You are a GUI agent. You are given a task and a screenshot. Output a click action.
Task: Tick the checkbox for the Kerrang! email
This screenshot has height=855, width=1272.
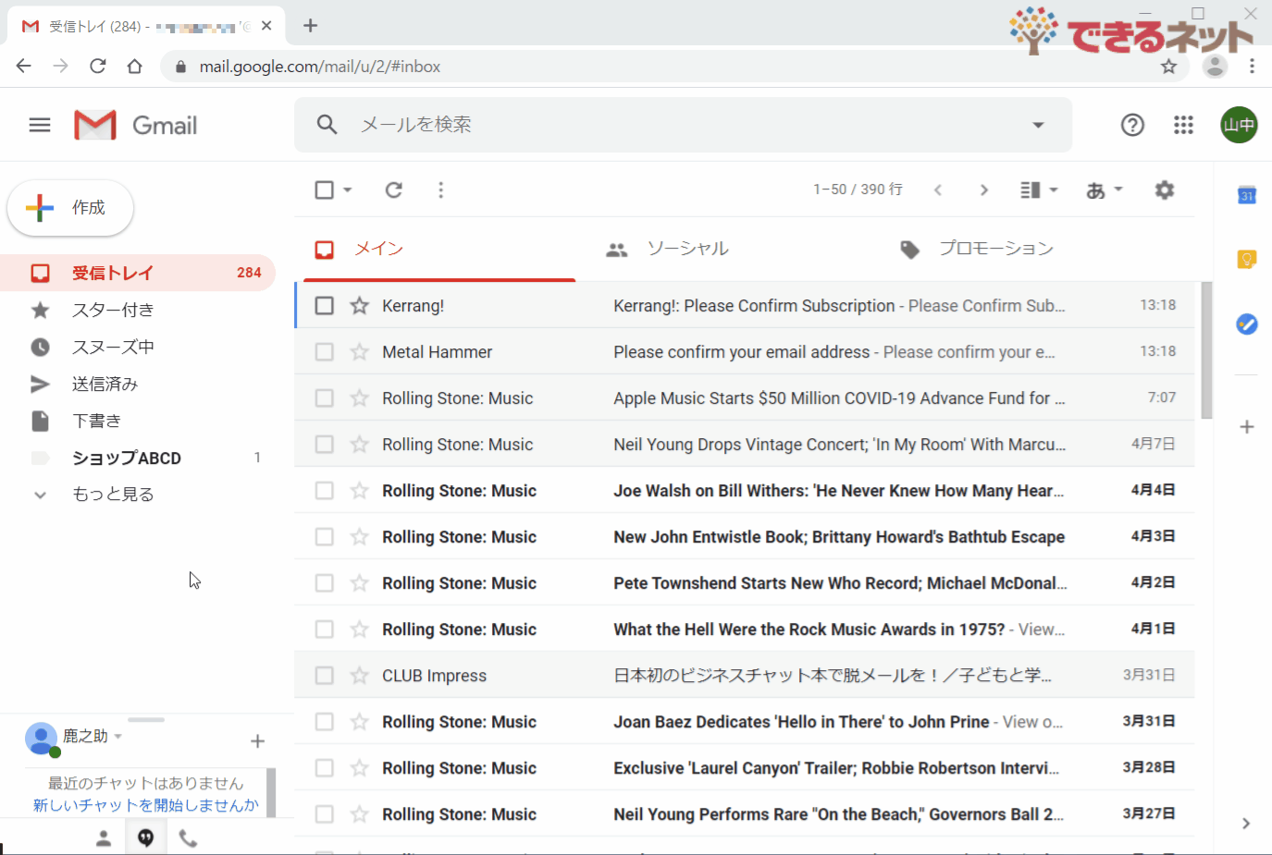click(324, 305)
